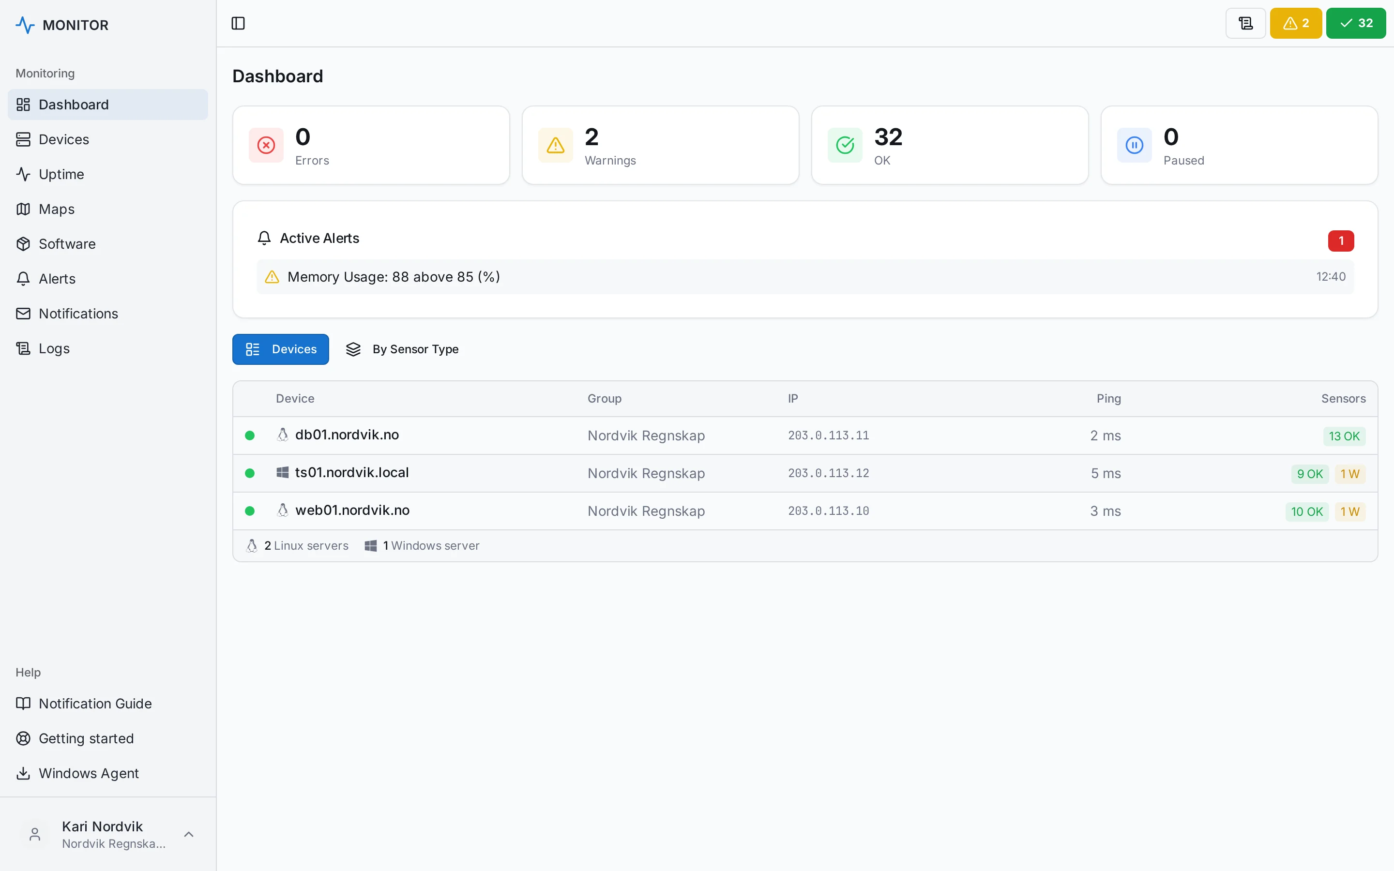Expand the Kari Nordvik user menu

(108, 834)
